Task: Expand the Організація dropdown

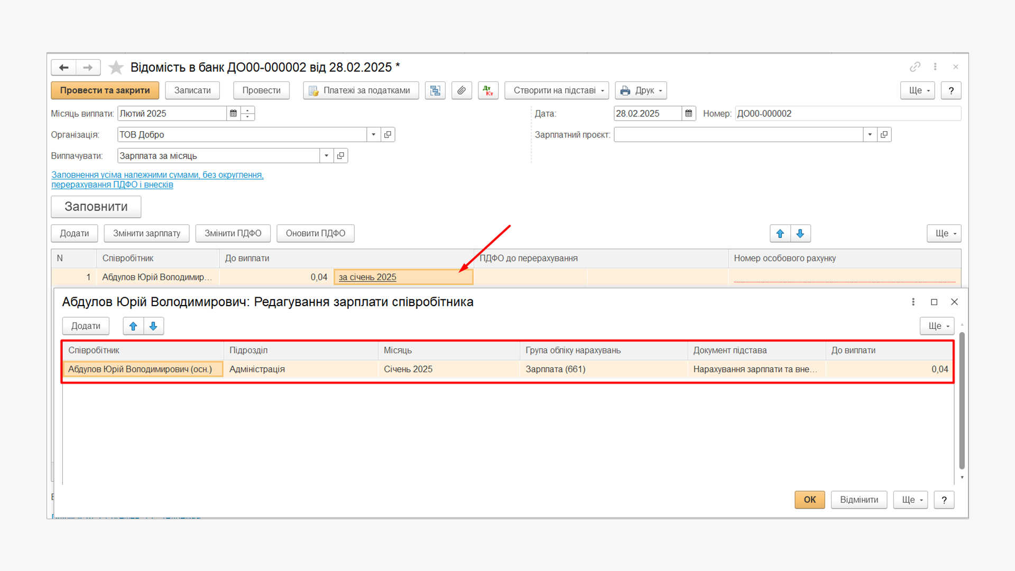Action: 374,134
